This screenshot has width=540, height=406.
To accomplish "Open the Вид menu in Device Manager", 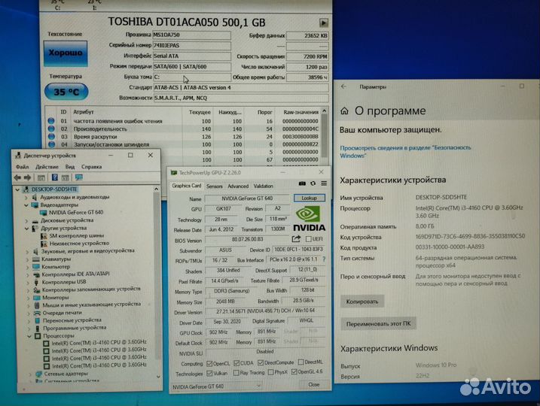I will click(x=70, y=167).
